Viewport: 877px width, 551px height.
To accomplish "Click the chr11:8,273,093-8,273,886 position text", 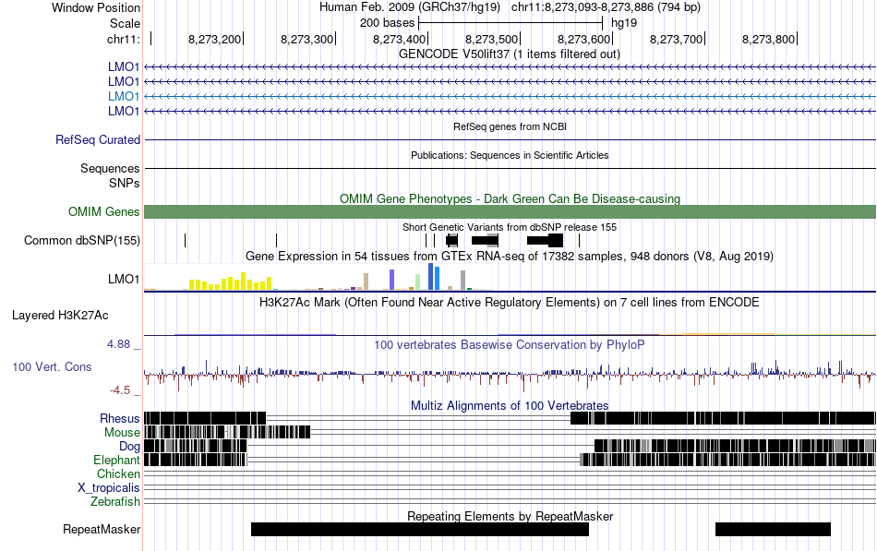I will (x=606, y=7).
